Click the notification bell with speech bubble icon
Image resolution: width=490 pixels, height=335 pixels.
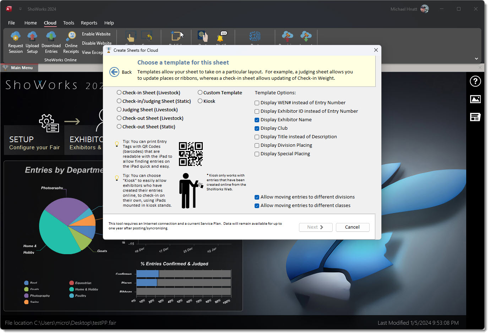click(x=222, y=37)
